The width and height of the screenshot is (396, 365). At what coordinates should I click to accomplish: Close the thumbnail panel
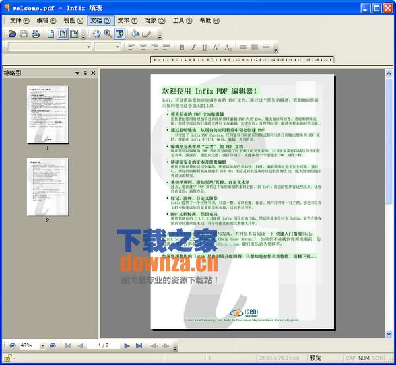(93, 73)
